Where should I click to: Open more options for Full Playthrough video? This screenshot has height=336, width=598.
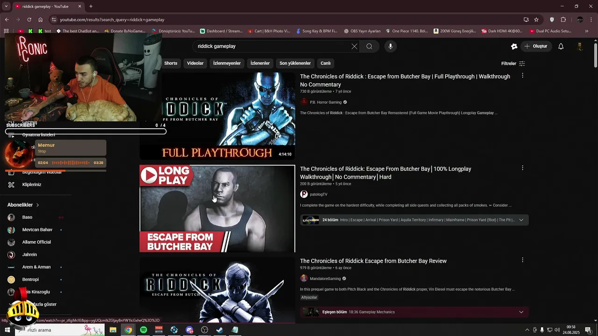522,76
